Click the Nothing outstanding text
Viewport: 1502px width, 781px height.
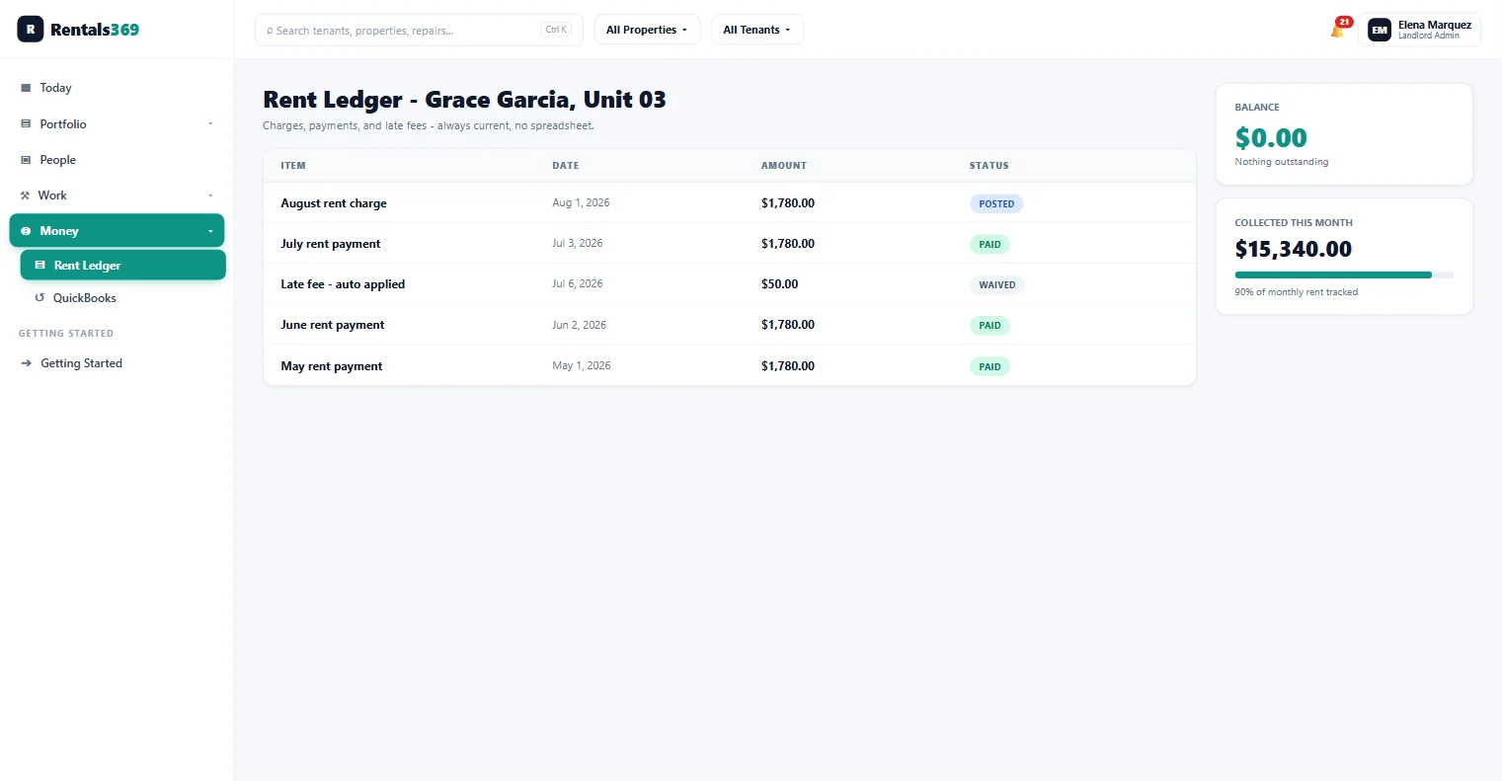[1281, 162]
